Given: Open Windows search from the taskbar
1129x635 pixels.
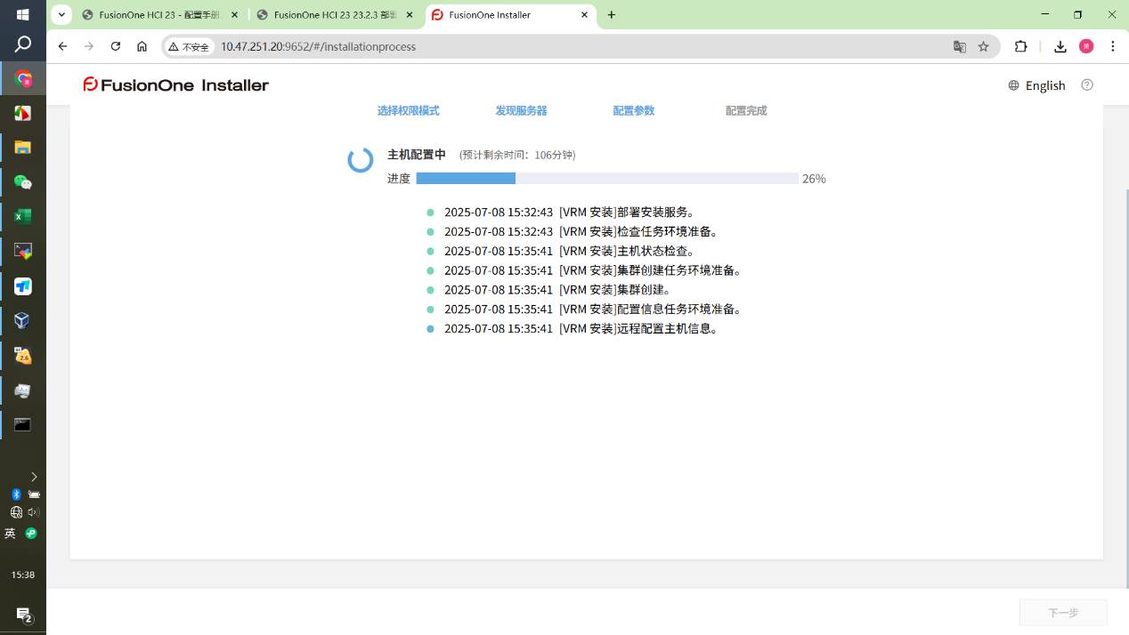Looking at the screenshot, I should point(23,44).
